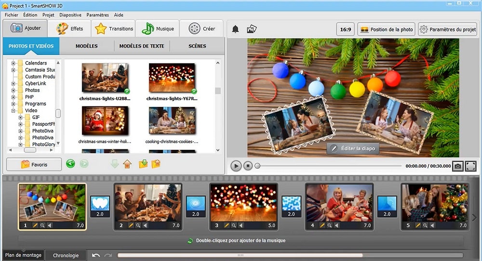Open the Musique tab
The image size is (482, 261).
[158, 28]
